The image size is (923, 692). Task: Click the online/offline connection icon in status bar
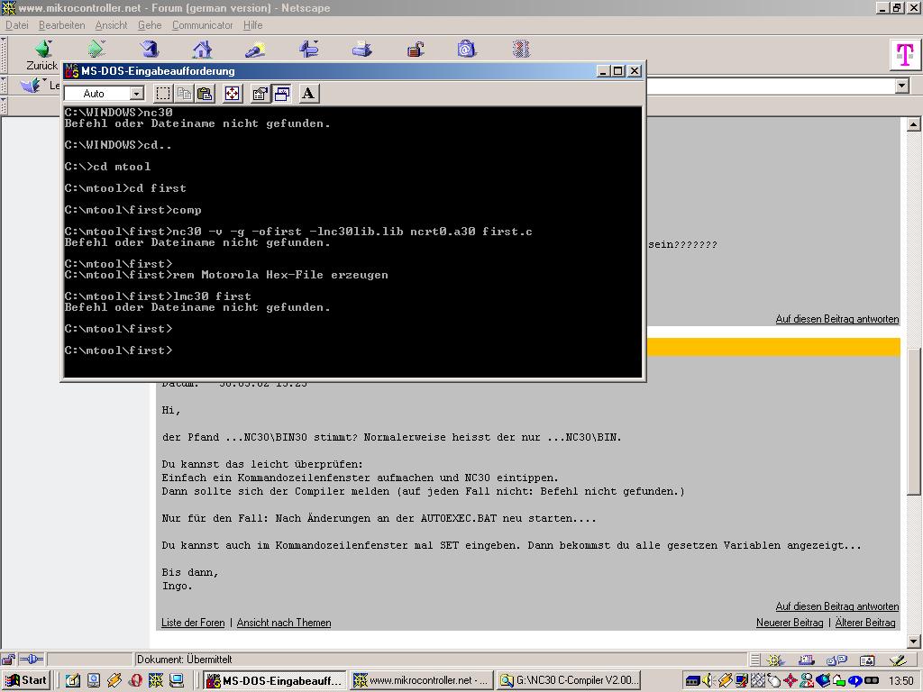pos(32,660)
